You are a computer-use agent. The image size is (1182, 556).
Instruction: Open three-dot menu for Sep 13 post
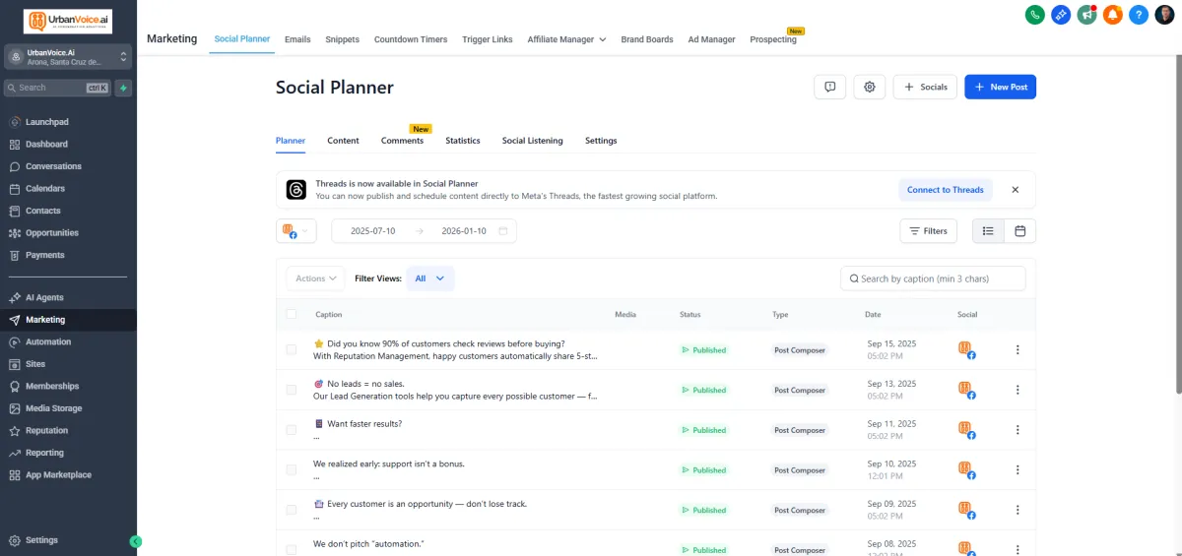(x=1018, y=390)
